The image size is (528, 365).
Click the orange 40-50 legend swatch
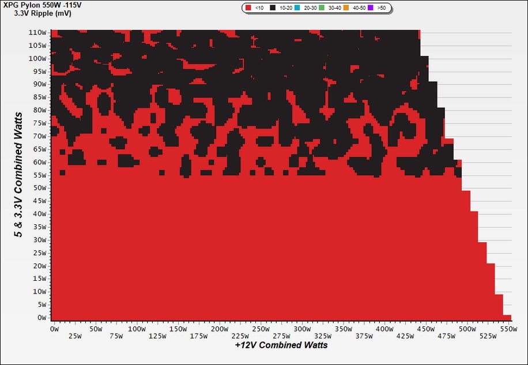click(346, 7)
